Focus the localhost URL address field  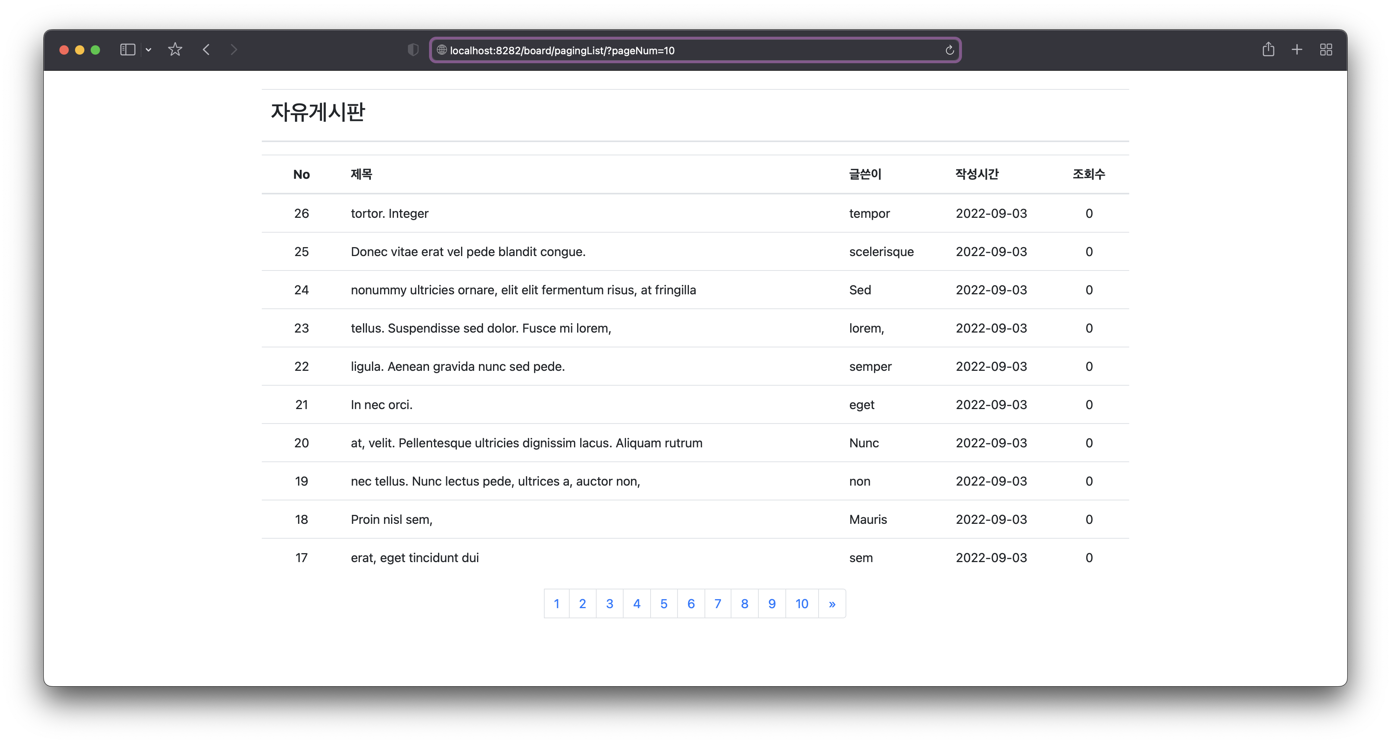pyautogui.click(x=695, y=50)
